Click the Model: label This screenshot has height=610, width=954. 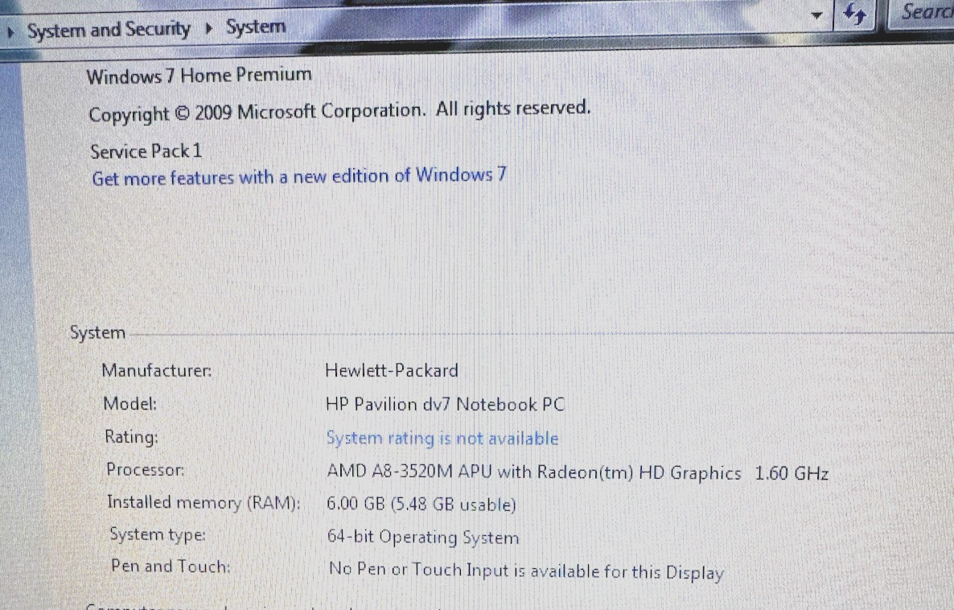pos(130,404)
